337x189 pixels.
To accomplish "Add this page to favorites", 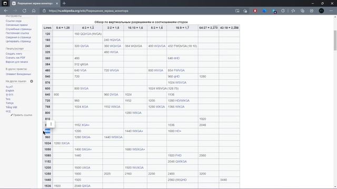I will pyautogui.click(x=245, y=10).
